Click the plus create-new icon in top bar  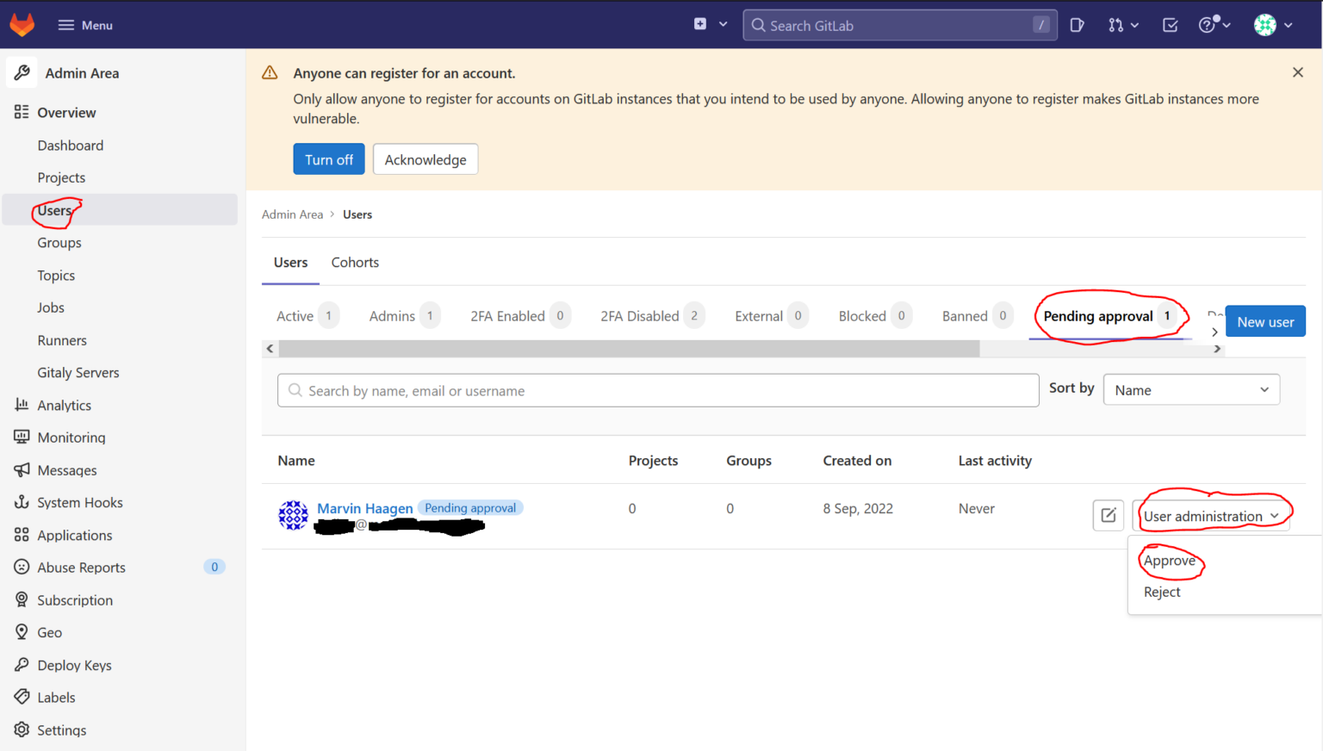[699, 24]
